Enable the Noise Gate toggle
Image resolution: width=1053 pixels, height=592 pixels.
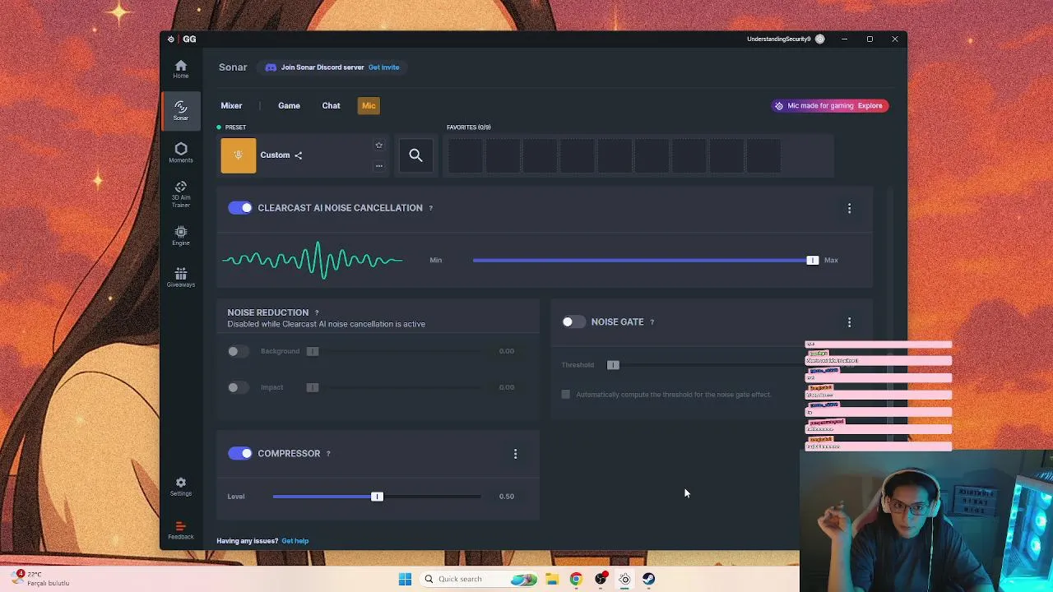pos(573,322)
